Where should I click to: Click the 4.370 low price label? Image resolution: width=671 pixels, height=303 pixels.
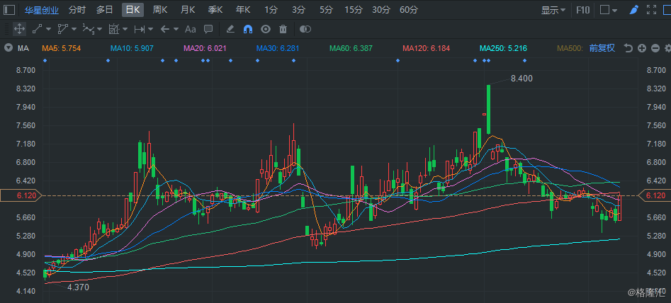point(78,287)
